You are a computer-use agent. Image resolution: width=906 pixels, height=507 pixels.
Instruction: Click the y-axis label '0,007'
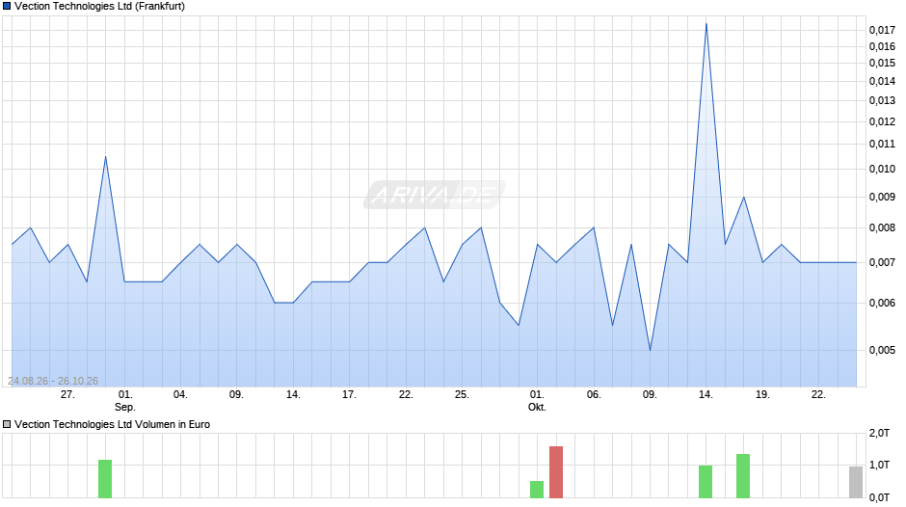[882, 262]
